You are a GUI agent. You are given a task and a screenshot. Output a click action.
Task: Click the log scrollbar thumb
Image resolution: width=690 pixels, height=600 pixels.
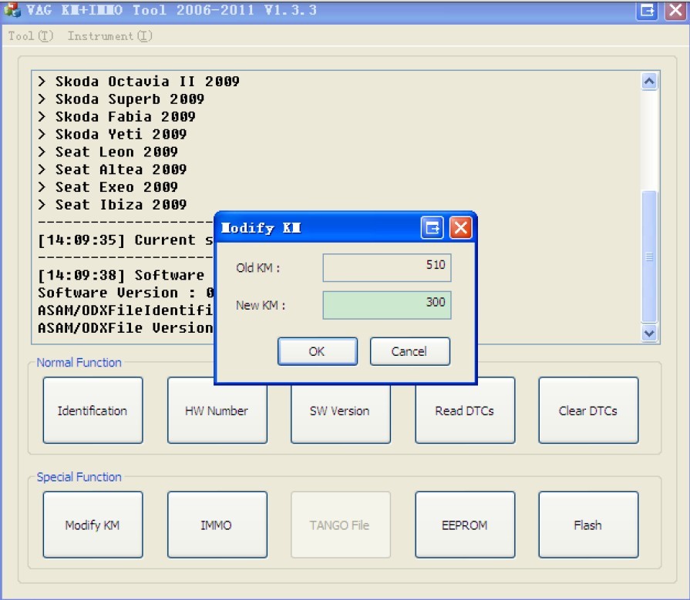pos(649,256)
